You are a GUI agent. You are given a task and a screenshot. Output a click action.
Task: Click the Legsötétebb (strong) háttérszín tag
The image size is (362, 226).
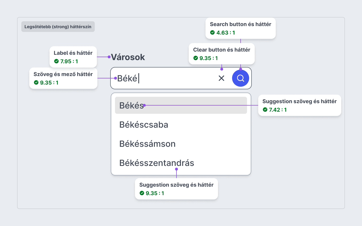click(58, 27)
